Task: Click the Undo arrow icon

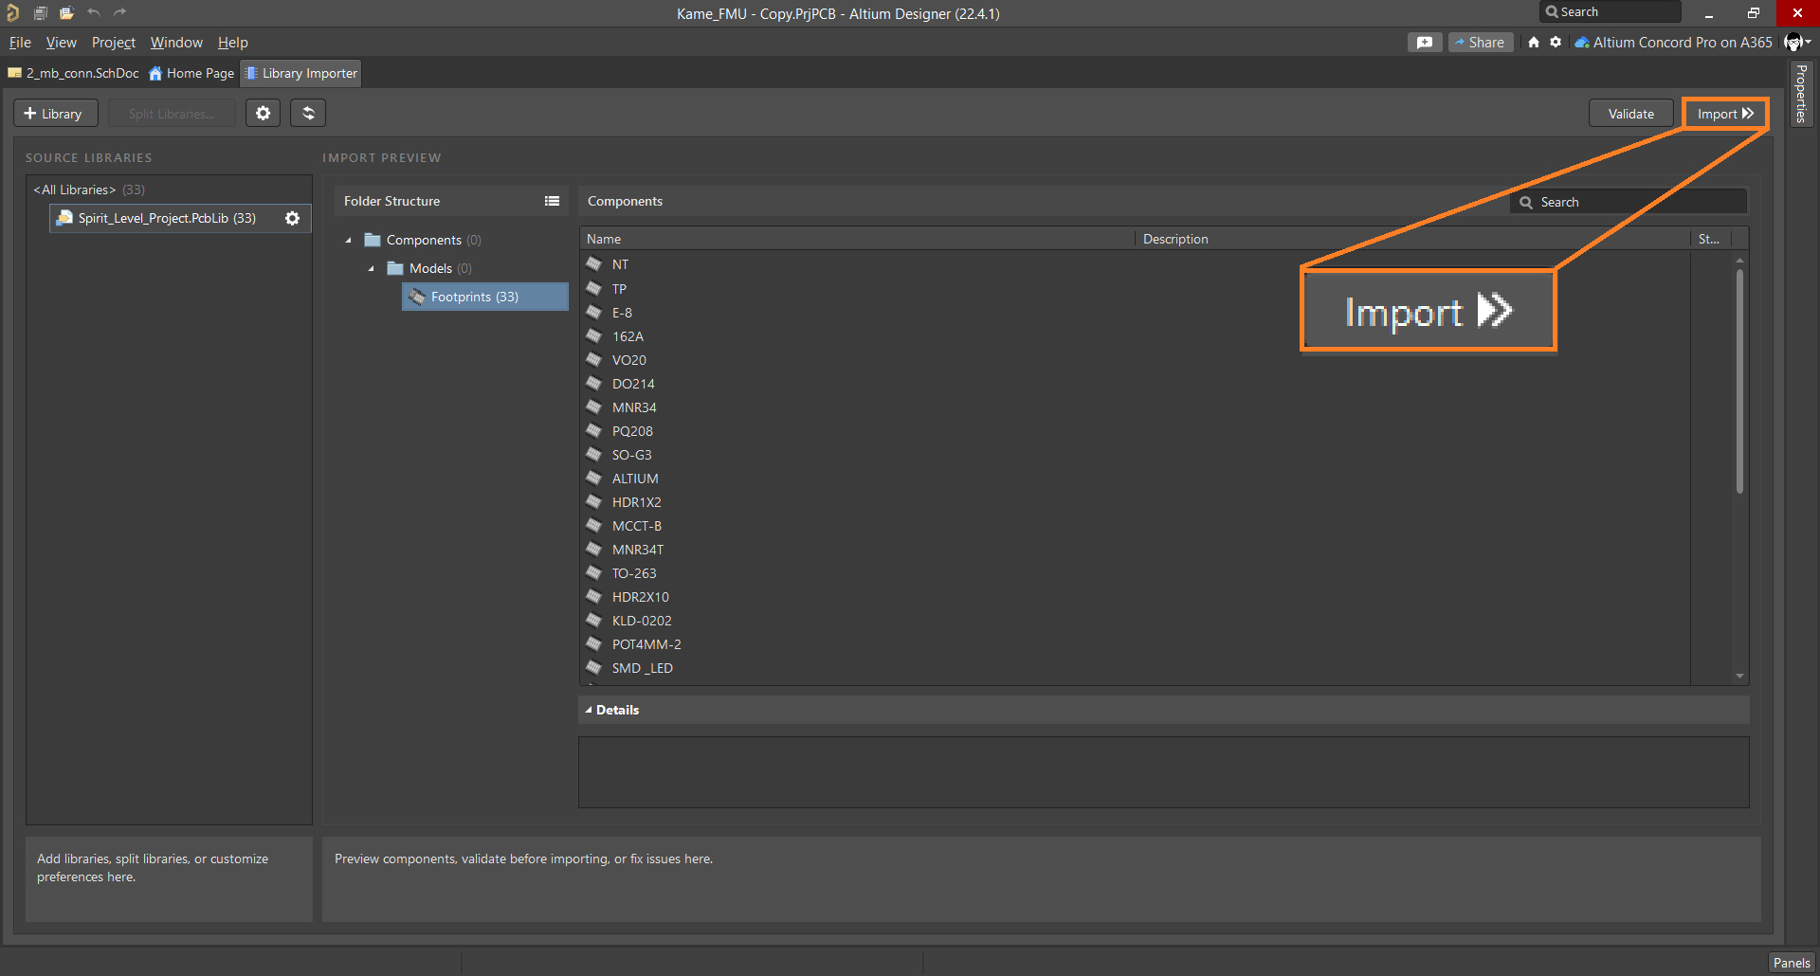Action: pyautogui.click(x=94, y=12)
